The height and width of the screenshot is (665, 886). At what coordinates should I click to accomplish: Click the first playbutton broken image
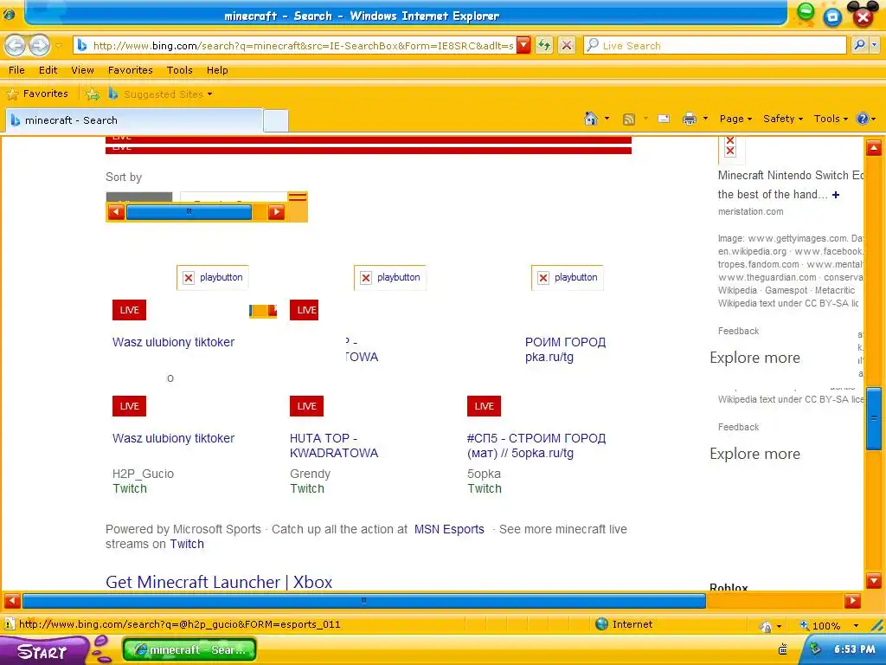(213, 277)
